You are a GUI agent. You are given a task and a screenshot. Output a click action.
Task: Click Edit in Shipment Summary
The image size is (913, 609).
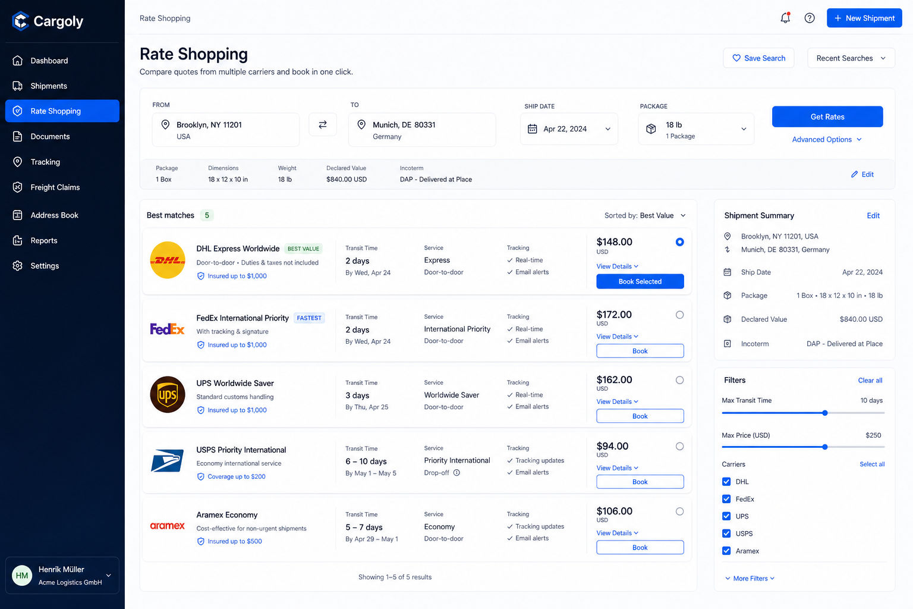pyautogui.click(x=873, y=215)
